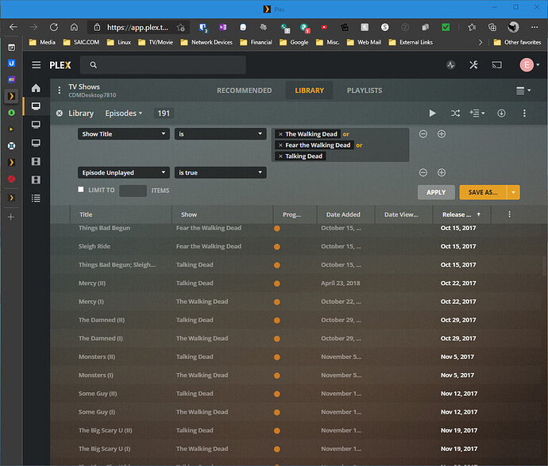
Task: Expand the Episodes type dropdown
Action: [124, 114]
